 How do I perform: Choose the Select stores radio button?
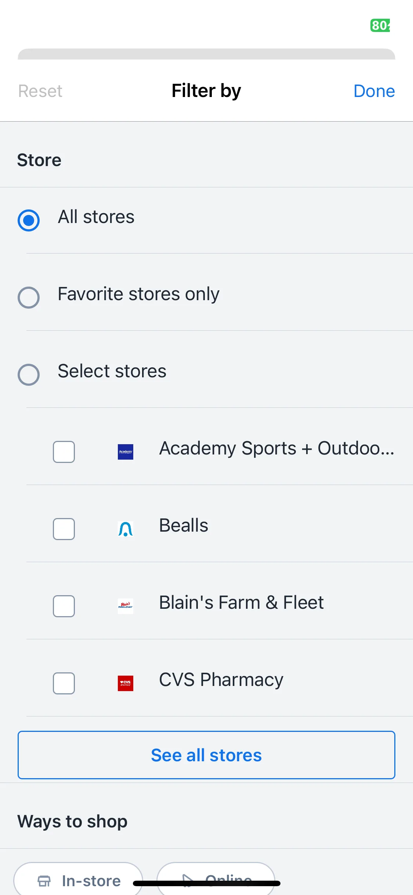click(29, 375)
